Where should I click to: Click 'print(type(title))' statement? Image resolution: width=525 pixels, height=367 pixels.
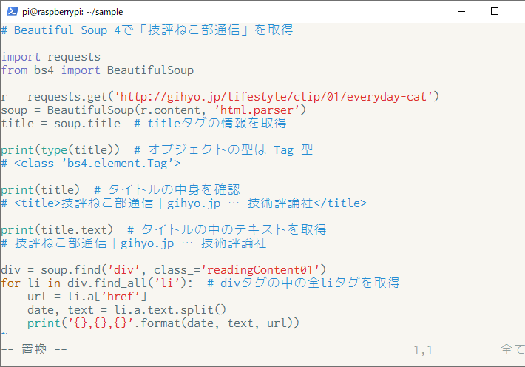[x=61, y=149]
